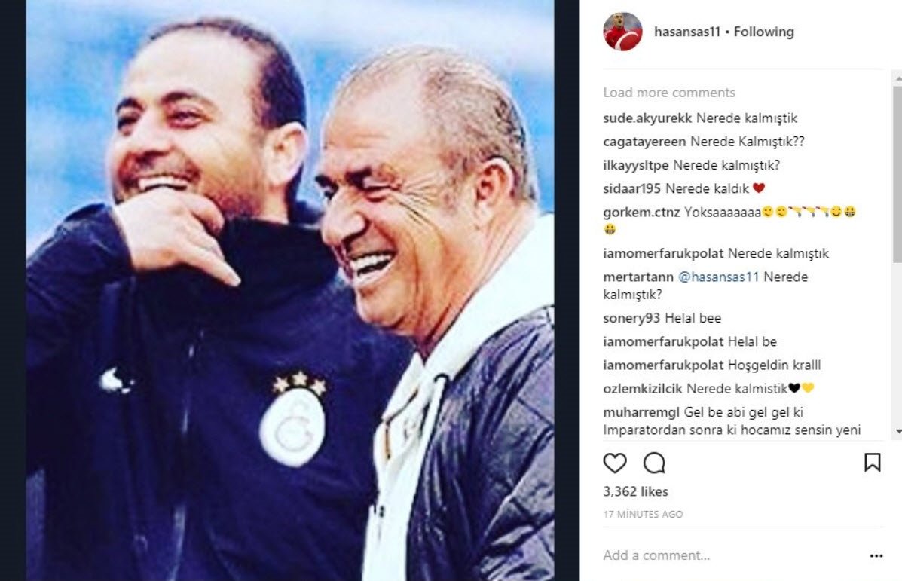Image resolution: width=902 pixels, height=581 pixels.
Task: Click the posted photo of two men
Action: [x=290, y=291]
